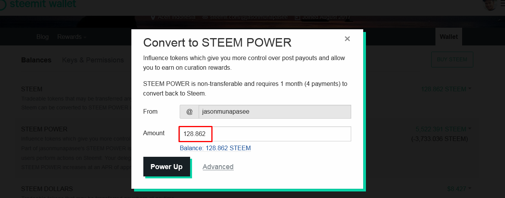Expand the $8.427 Steem Dollars dropdown
This screenshot has width=505, height=198.
point(459,189)
